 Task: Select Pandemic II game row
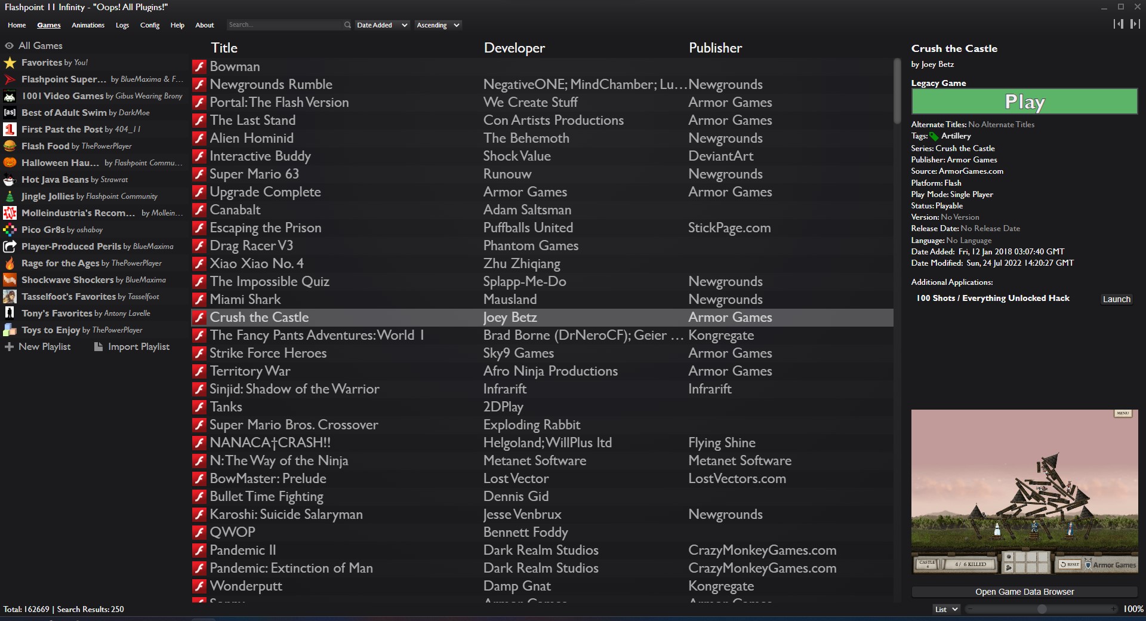coord(542,551)
